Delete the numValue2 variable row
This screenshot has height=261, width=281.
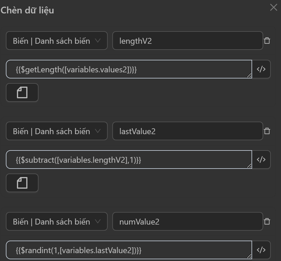click(267, 222)
